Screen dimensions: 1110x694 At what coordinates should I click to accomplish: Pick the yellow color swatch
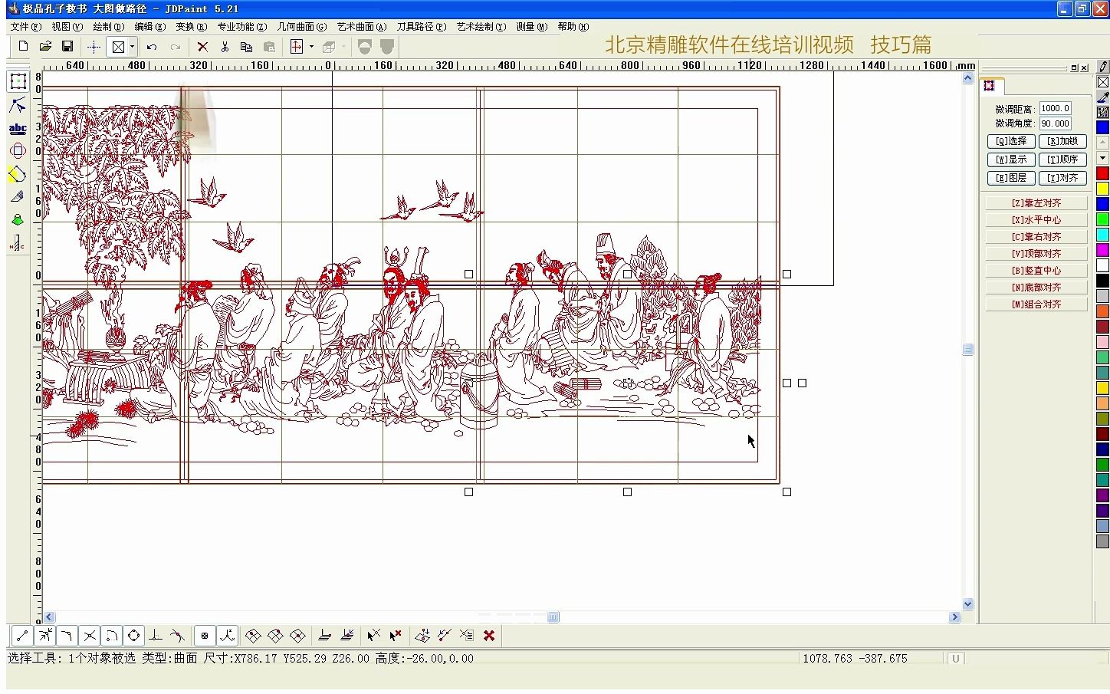point(1103,189)
